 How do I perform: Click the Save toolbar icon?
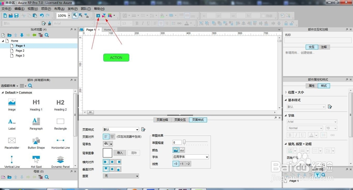(x=16, y=16)
